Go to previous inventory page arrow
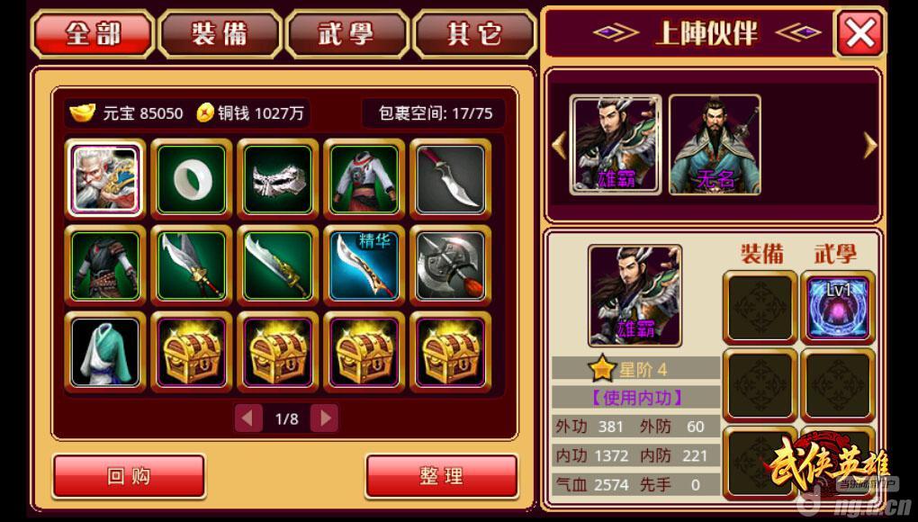Viewport: 918px width, 522px height. coord(248,418)
